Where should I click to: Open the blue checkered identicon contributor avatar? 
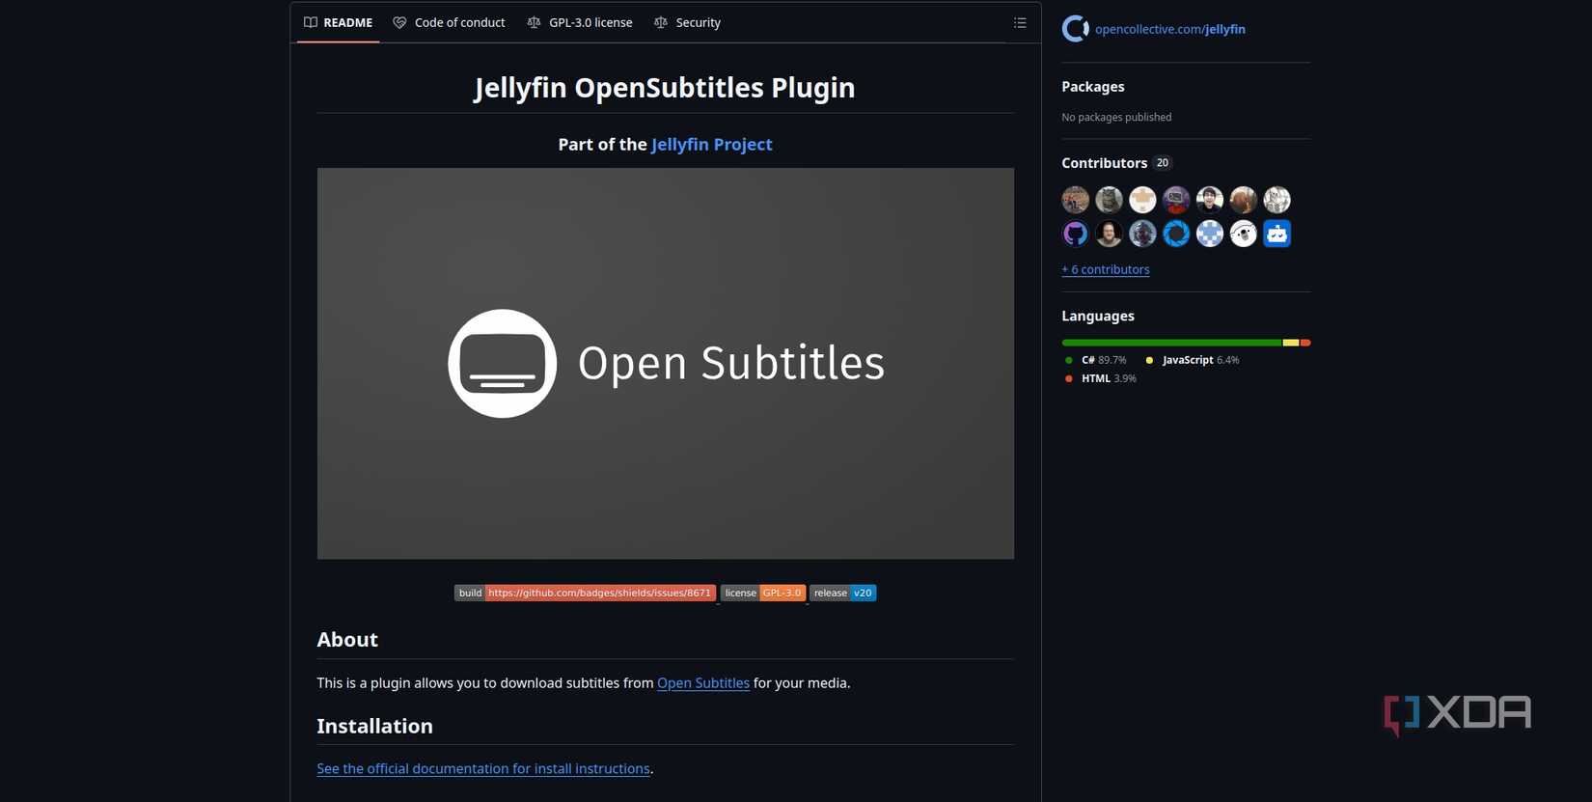point(1210,234)
